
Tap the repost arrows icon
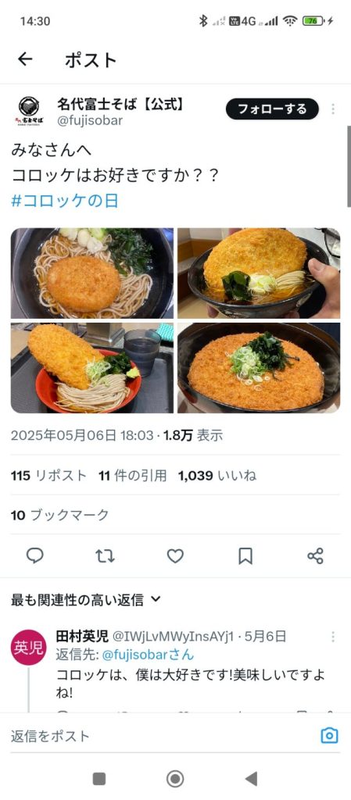pyautogui.click(x=105, y=555)
